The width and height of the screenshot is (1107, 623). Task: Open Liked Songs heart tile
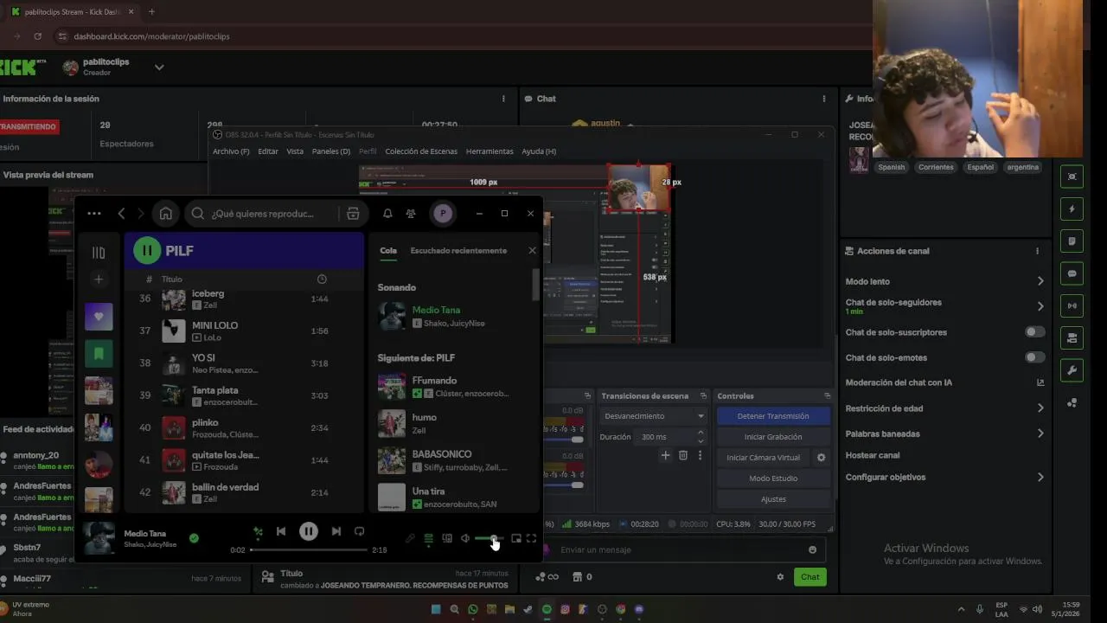(x=99, y=317)
